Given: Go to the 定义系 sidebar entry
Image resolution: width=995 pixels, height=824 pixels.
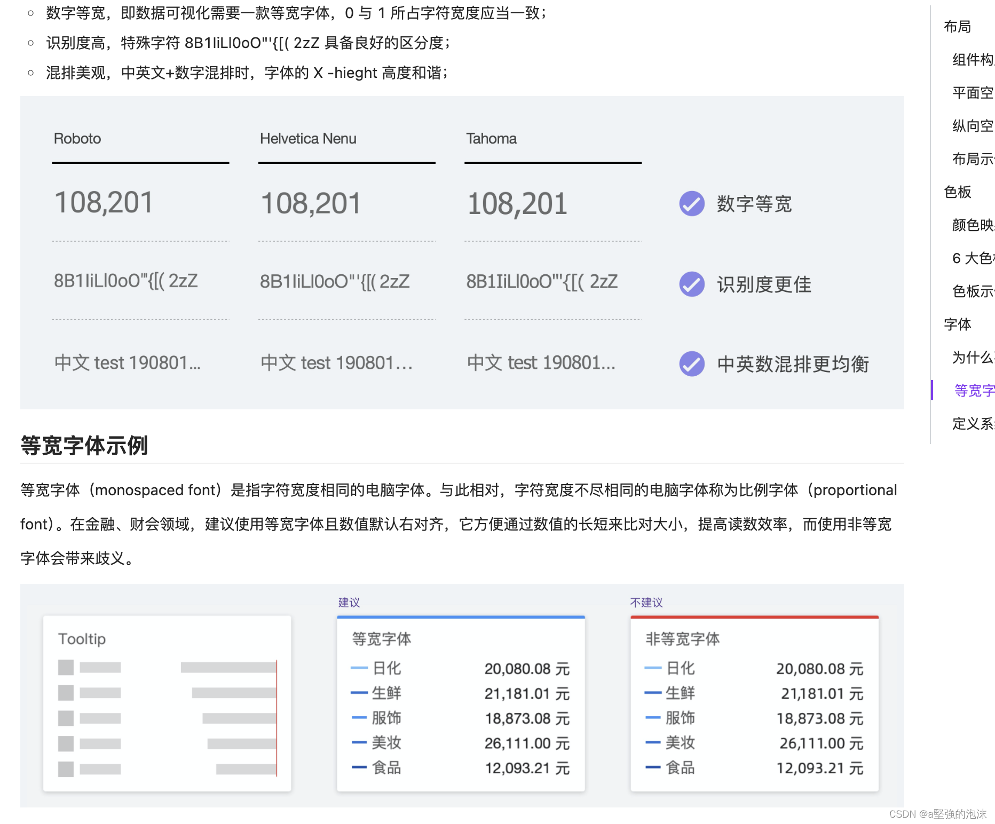Looking at the screenshot, I should click(973, 424).
